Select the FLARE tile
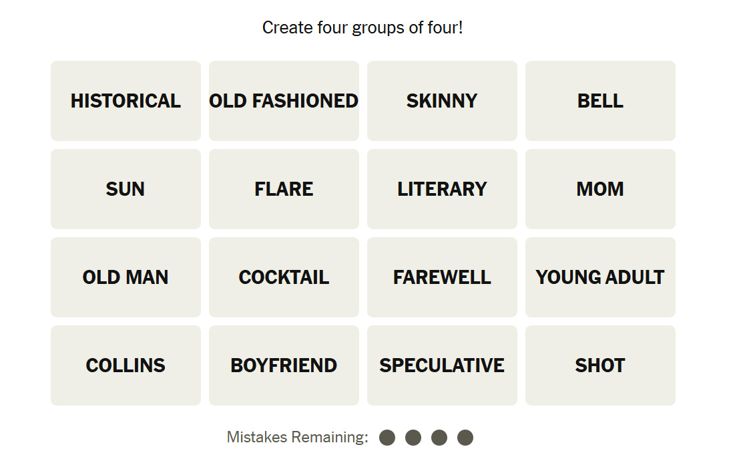 point(284,189)
